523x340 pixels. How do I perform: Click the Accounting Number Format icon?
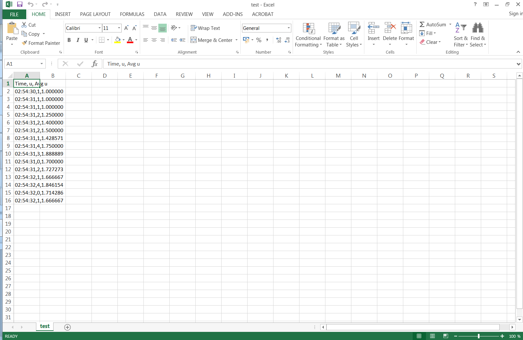246,40
